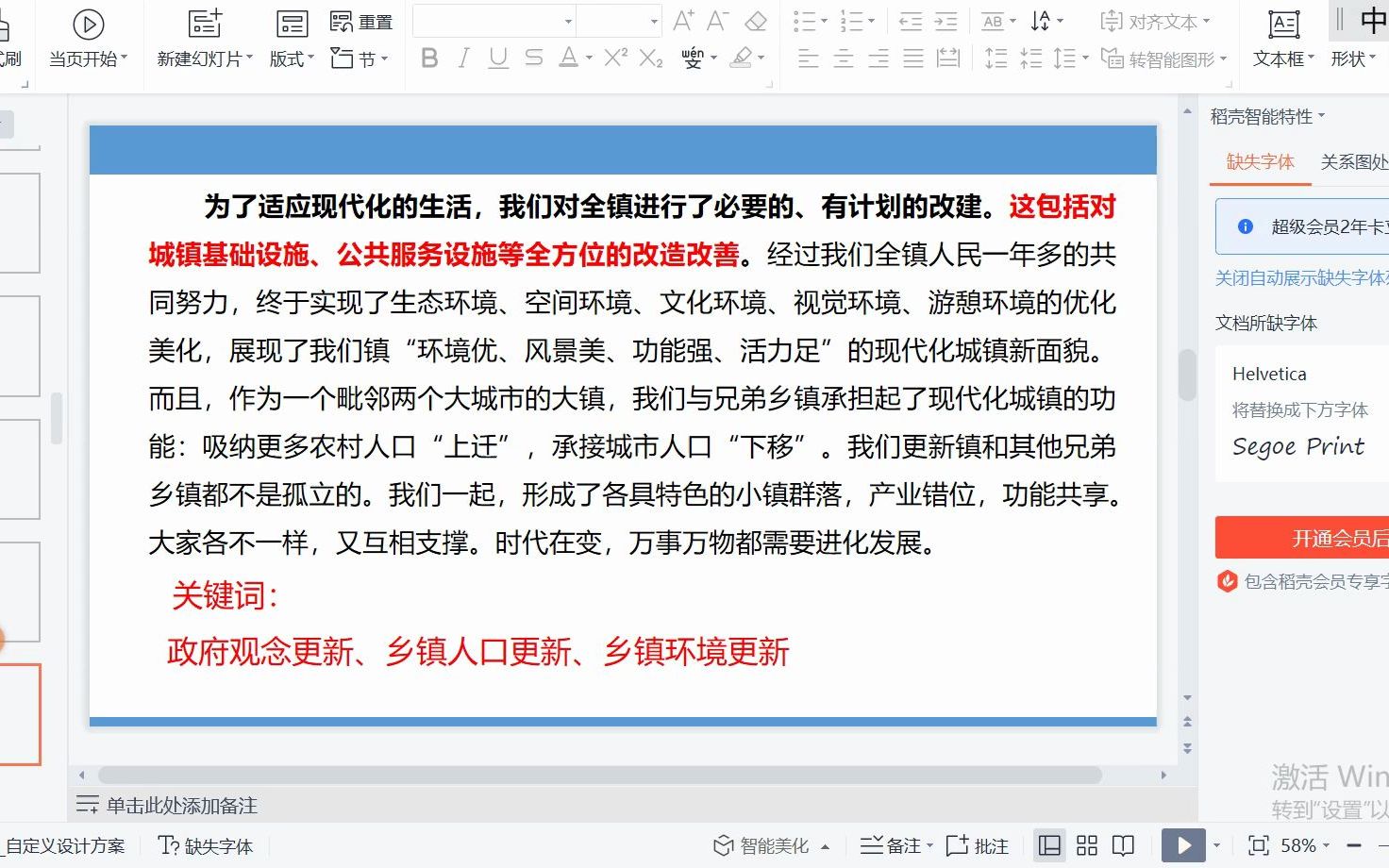
Task: Select the Helvetica missing font entry
Action: [x=1269, y=374]
